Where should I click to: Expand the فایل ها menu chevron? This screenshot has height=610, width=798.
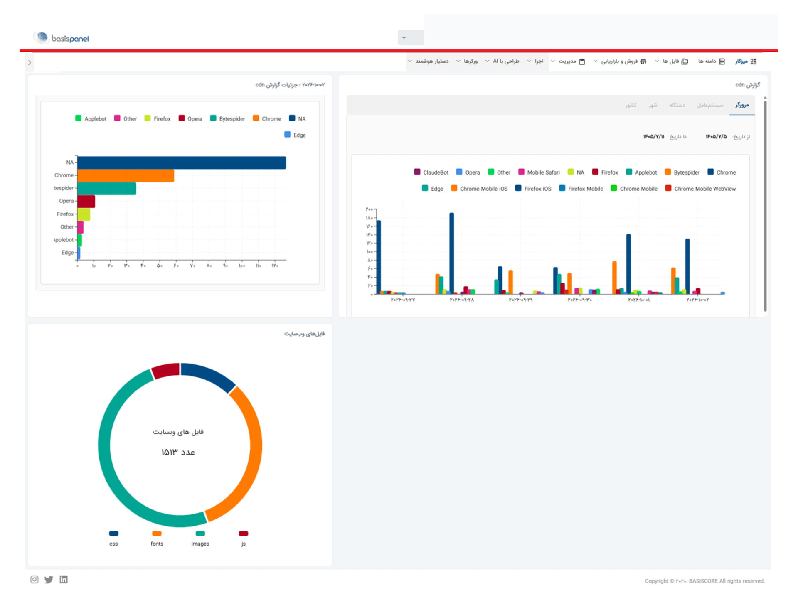pos(657,61)
